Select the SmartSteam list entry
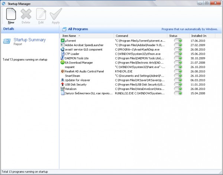Screen dimensions: 223x175 click(x=72, y=76)
